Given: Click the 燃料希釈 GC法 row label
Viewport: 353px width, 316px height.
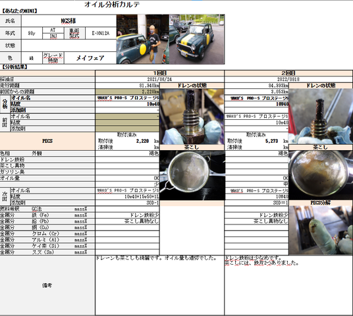Looking at the screenshot, I should pyautogui.click(x=47, y=209).
